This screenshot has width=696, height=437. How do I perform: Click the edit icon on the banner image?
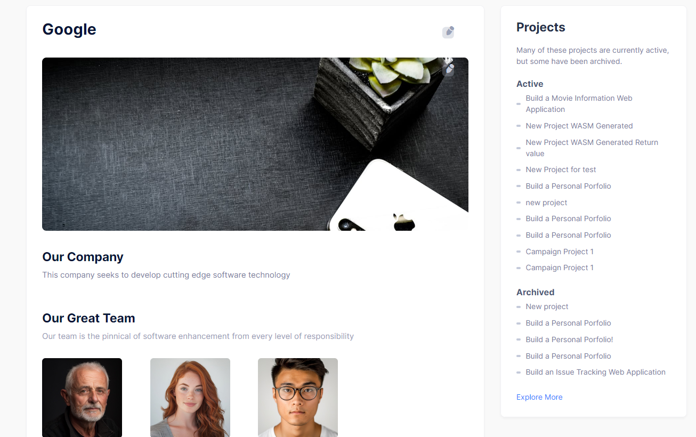click(x=448, y=70)
